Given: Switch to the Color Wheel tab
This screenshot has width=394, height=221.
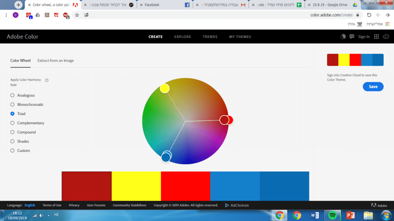Looking at the screenshot, I should 20,61.
